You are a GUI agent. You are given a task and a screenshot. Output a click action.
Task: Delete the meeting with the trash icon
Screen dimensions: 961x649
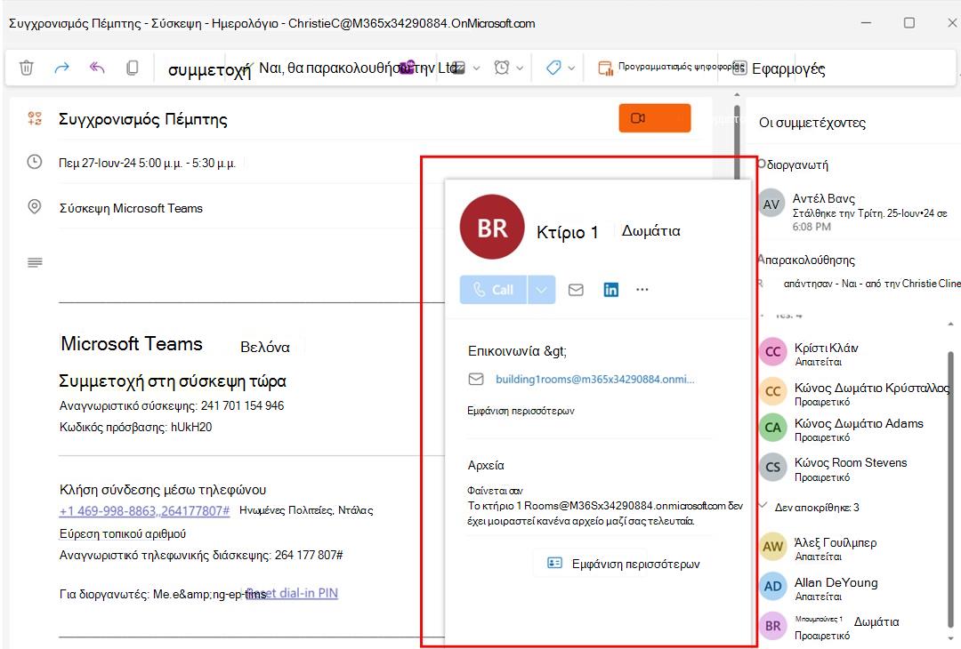tap(27, 68)
